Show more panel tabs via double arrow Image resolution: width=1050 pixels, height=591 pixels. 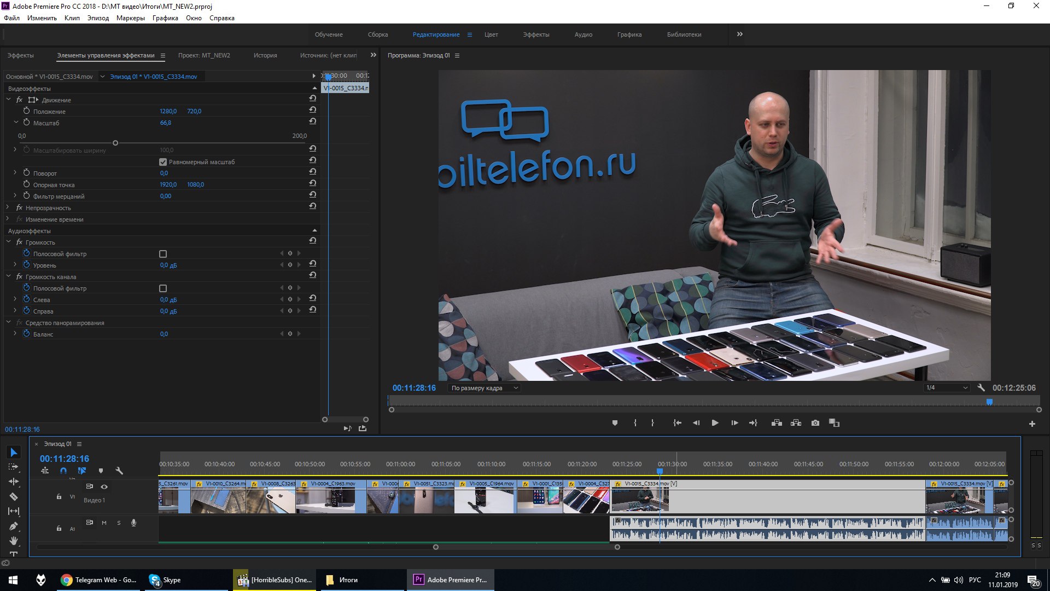373,55
